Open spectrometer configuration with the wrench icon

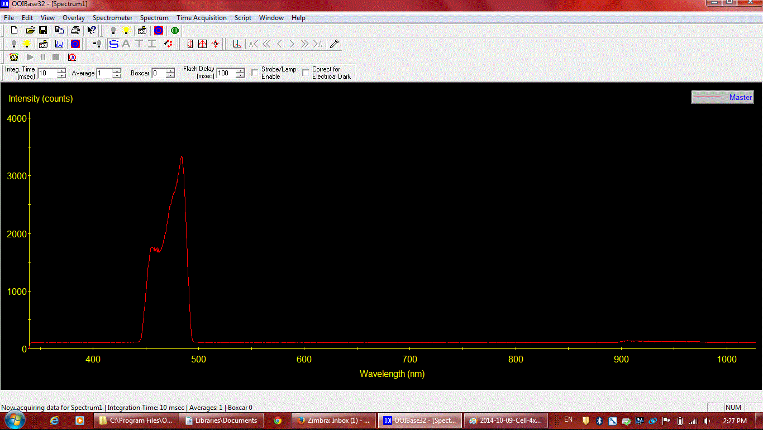point(334,44)
